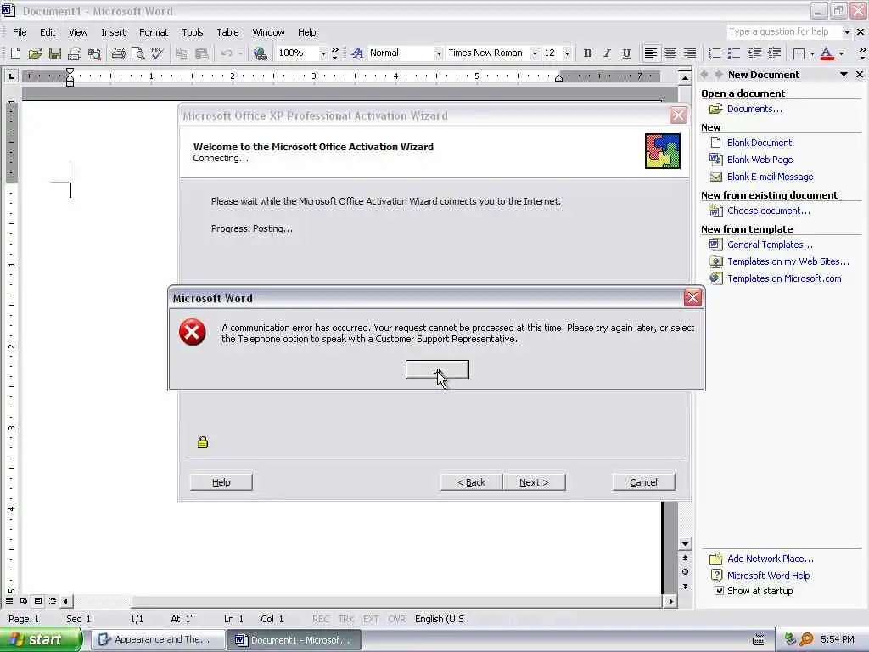Click Cancel in Activation Wizard

643,482
